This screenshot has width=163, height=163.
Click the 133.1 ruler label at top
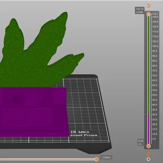click(155, 14)
